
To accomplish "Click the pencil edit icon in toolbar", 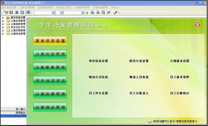I will (115, 13).
